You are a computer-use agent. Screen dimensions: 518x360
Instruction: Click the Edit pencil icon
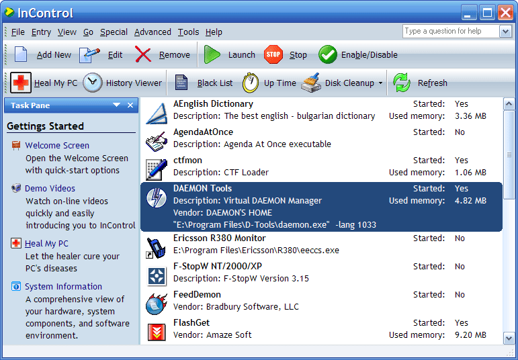pos(89,55)
